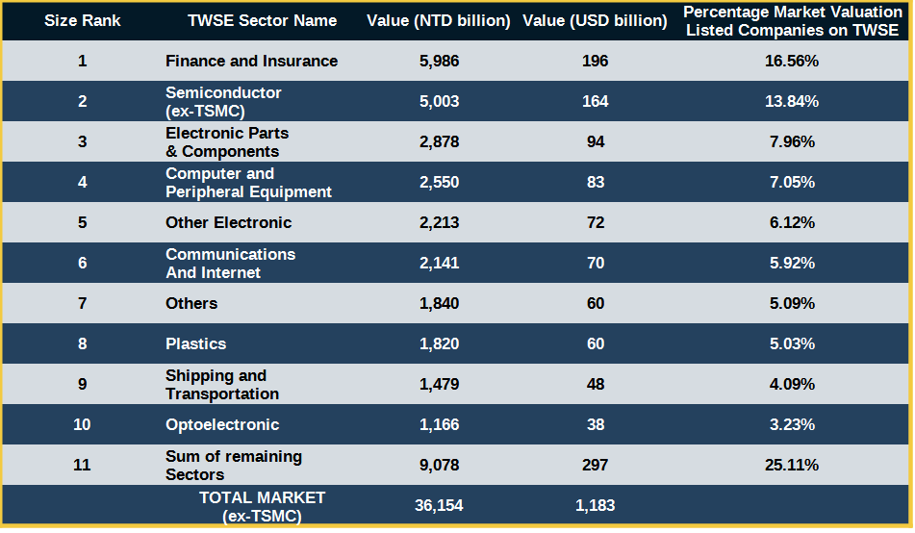This screenshot has width=915, height=533.
Task: Select the Value (NTD billion) header
Action: (439, 20)
